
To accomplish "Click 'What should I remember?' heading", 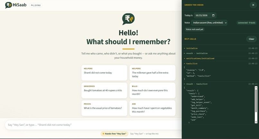I will tap(128, 42).
